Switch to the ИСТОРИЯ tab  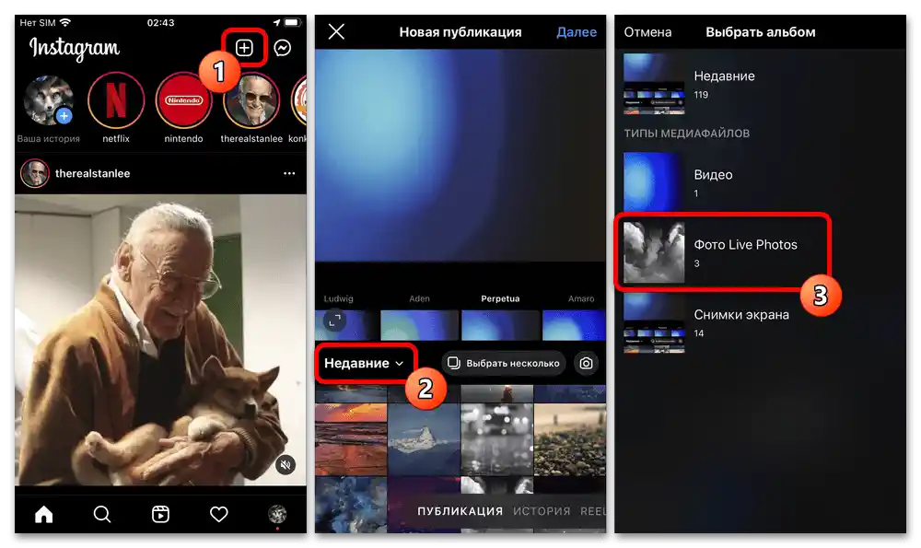click(542, 511)
